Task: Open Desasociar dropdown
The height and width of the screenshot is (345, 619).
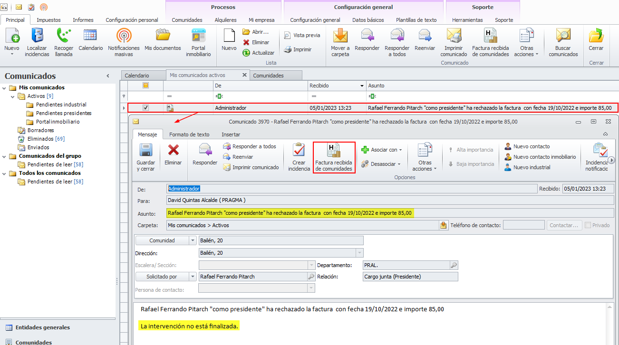Action: (381, 164)
